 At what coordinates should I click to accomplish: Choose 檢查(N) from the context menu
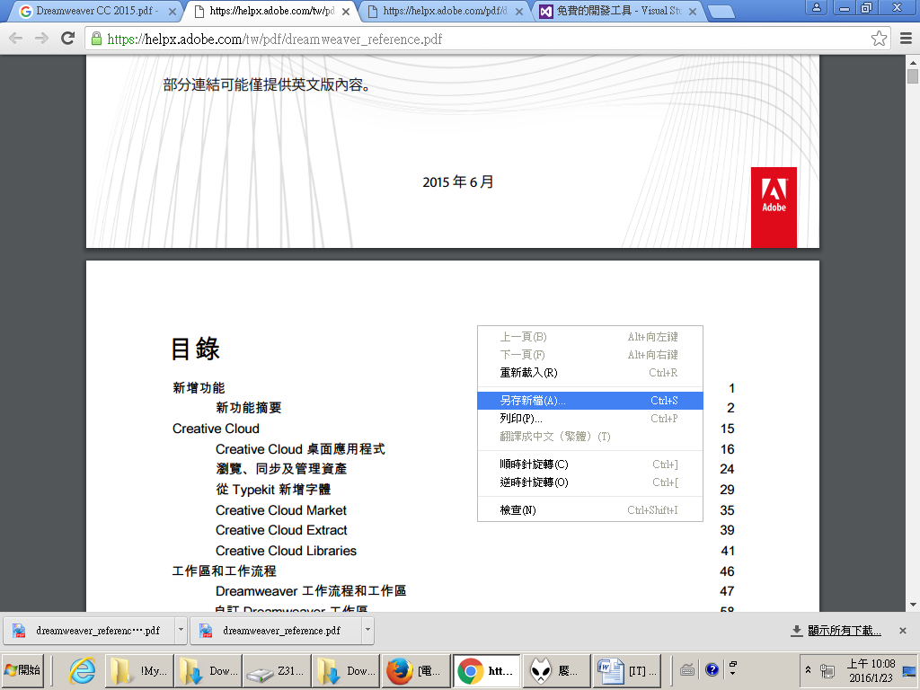click(x=590, y=510)
